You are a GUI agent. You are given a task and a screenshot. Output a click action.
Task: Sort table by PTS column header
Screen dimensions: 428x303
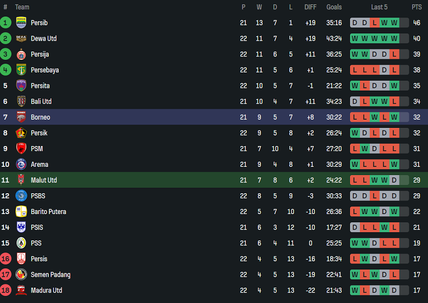point(416,7)
